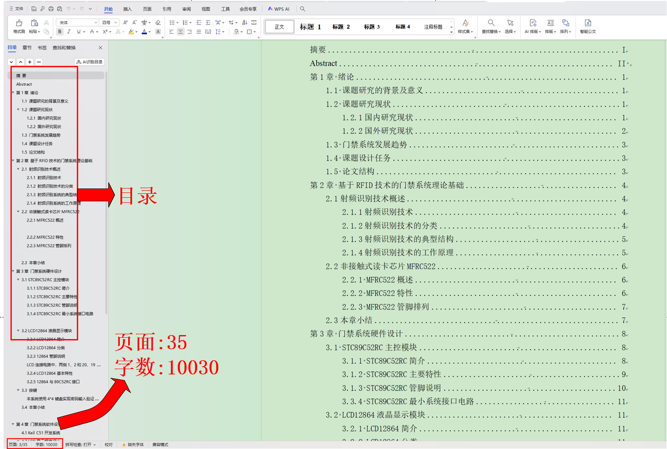Image resolution: width=667 pixels, height=449 pixels.
Task: Apply the 标题 1 heading style
Action: point(310,27)
